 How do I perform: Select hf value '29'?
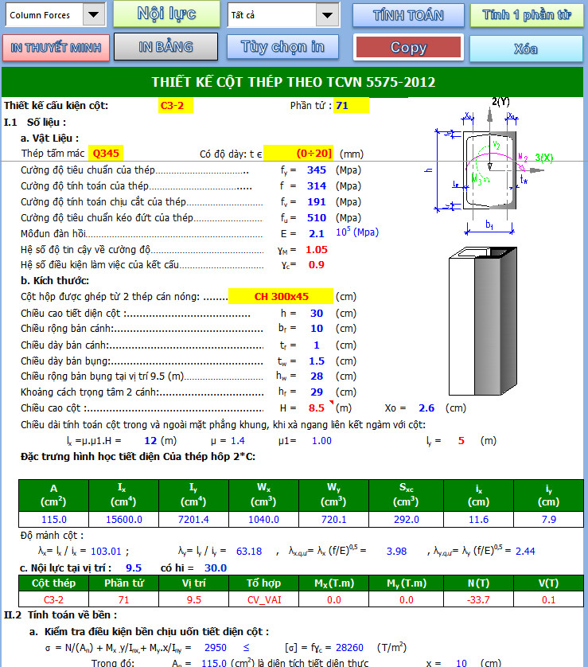[317, 392]
